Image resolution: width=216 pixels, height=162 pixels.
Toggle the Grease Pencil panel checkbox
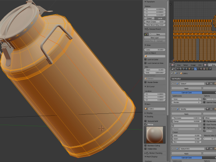pyautogui.click(x=148, y=29)
